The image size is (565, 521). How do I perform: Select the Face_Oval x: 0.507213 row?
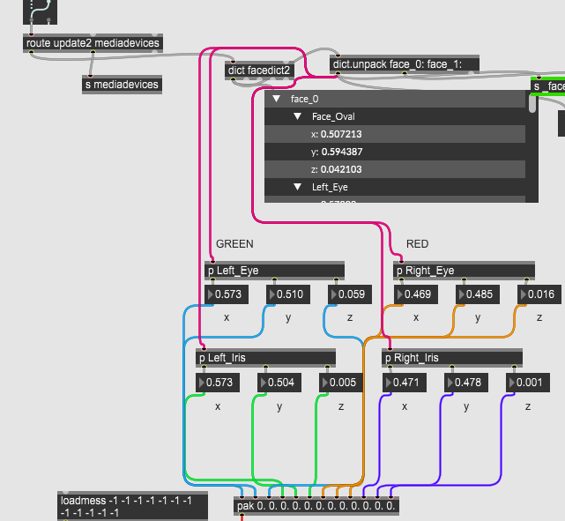(395, 134)
